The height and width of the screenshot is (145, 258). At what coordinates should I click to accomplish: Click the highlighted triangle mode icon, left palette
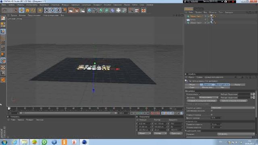[3, 31]
